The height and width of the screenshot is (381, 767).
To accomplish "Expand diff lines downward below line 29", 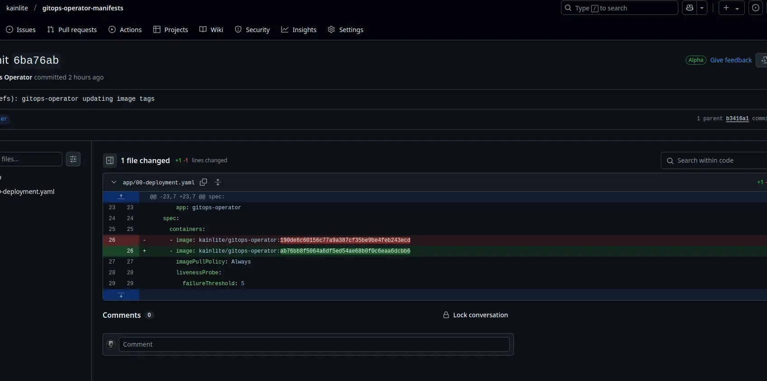I will pyautogui.click(x=121, y=295).
